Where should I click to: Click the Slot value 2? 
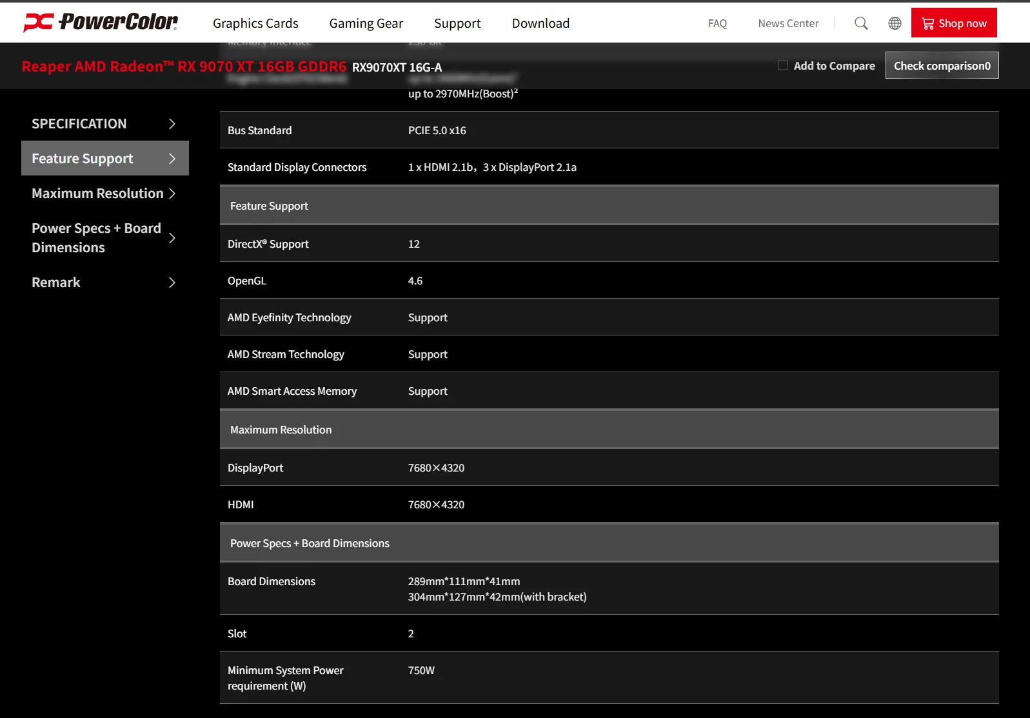point(411,633)
